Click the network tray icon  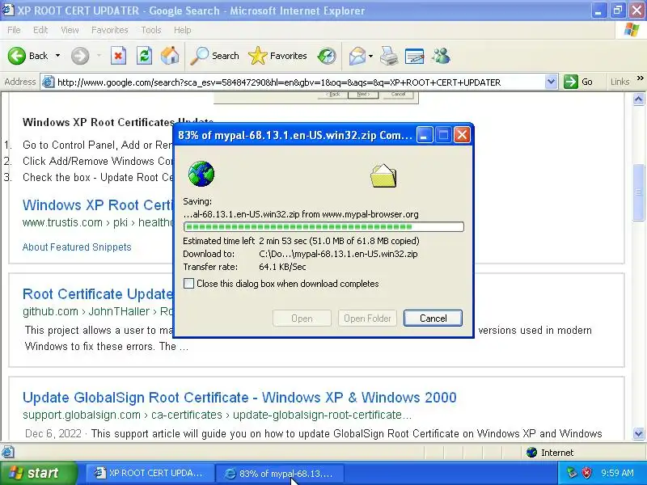coord(572,473)
